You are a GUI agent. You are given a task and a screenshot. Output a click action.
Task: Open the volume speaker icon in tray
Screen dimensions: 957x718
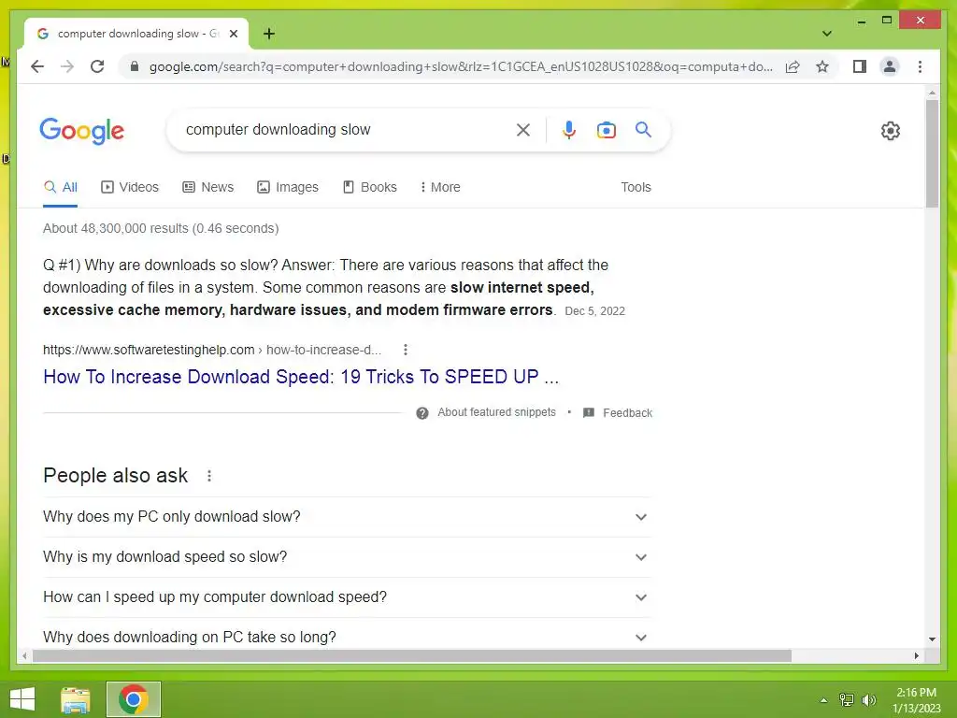[868, 700]
